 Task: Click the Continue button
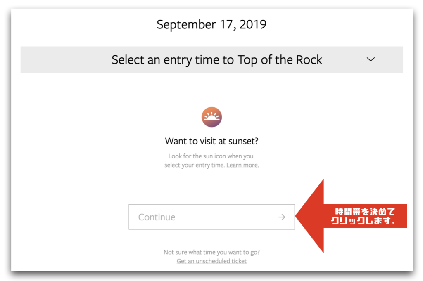pyautogui.click(x=212, y=217)
